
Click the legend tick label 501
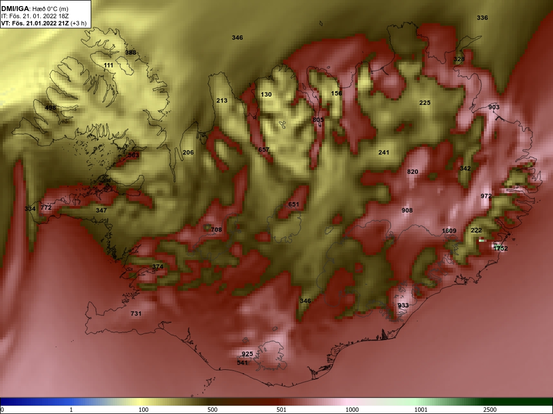point(281,410)
